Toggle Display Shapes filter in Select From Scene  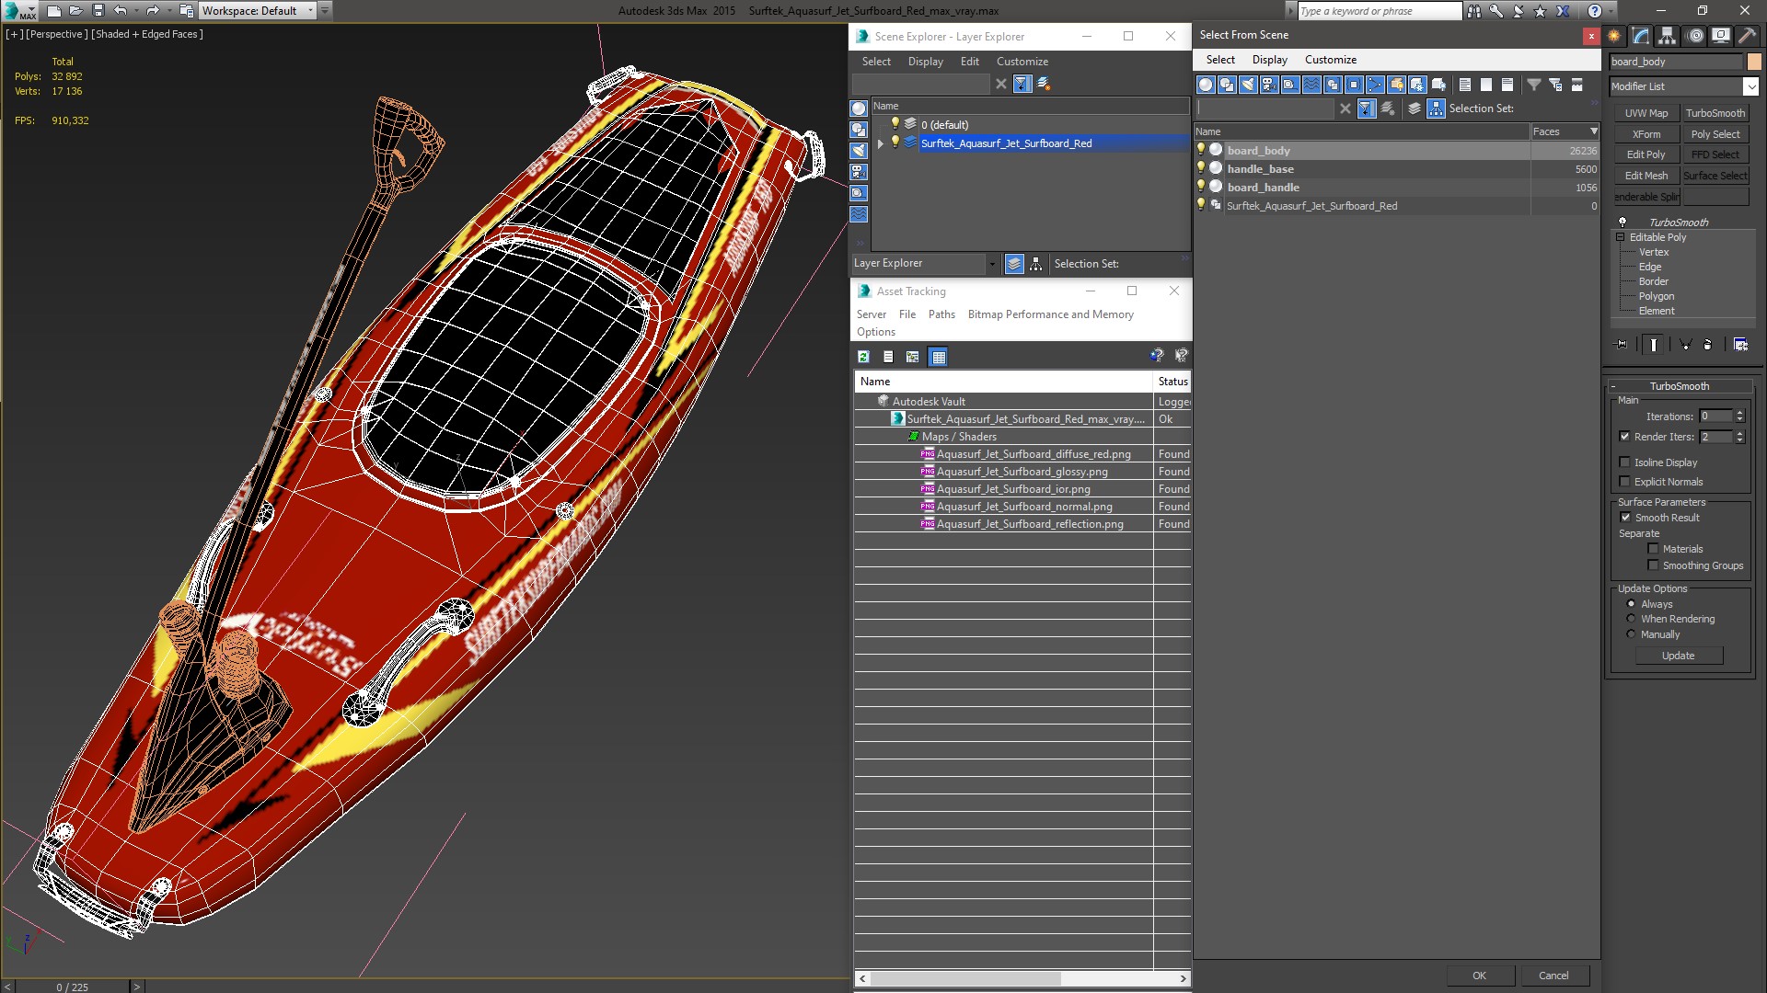point(1227,85)
